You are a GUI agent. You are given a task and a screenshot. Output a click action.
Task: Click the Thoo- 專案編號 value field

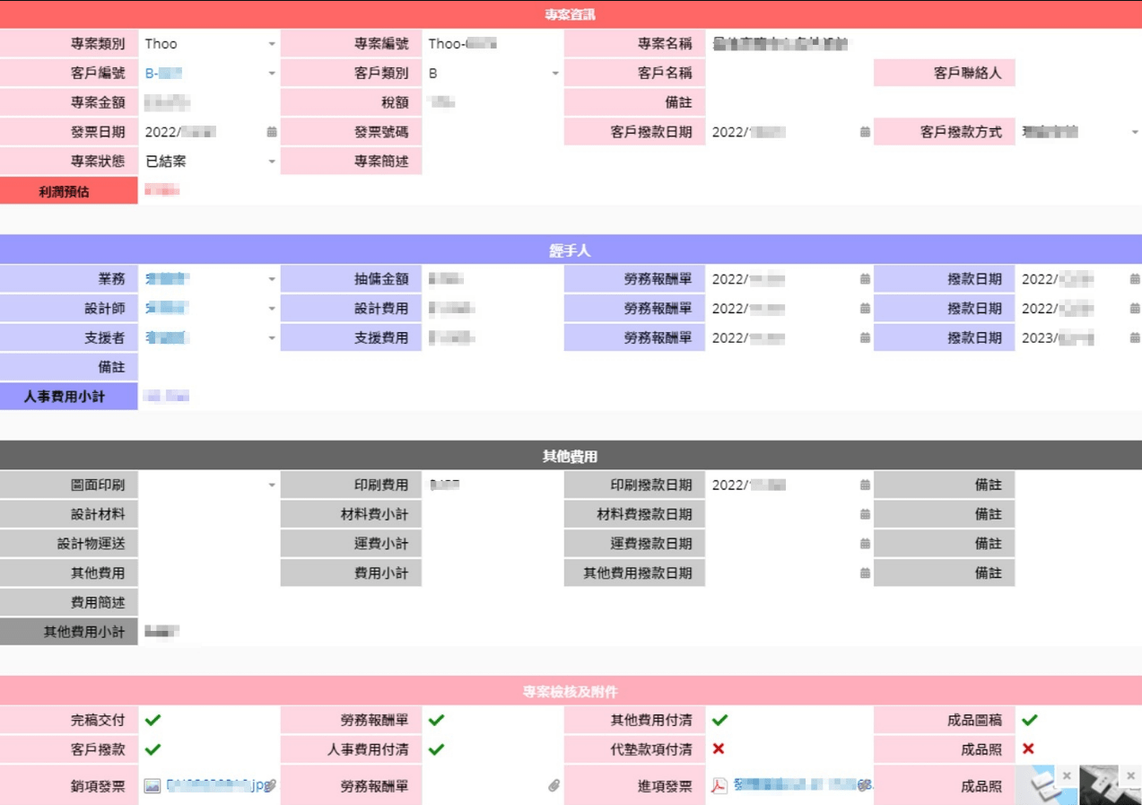492,44
